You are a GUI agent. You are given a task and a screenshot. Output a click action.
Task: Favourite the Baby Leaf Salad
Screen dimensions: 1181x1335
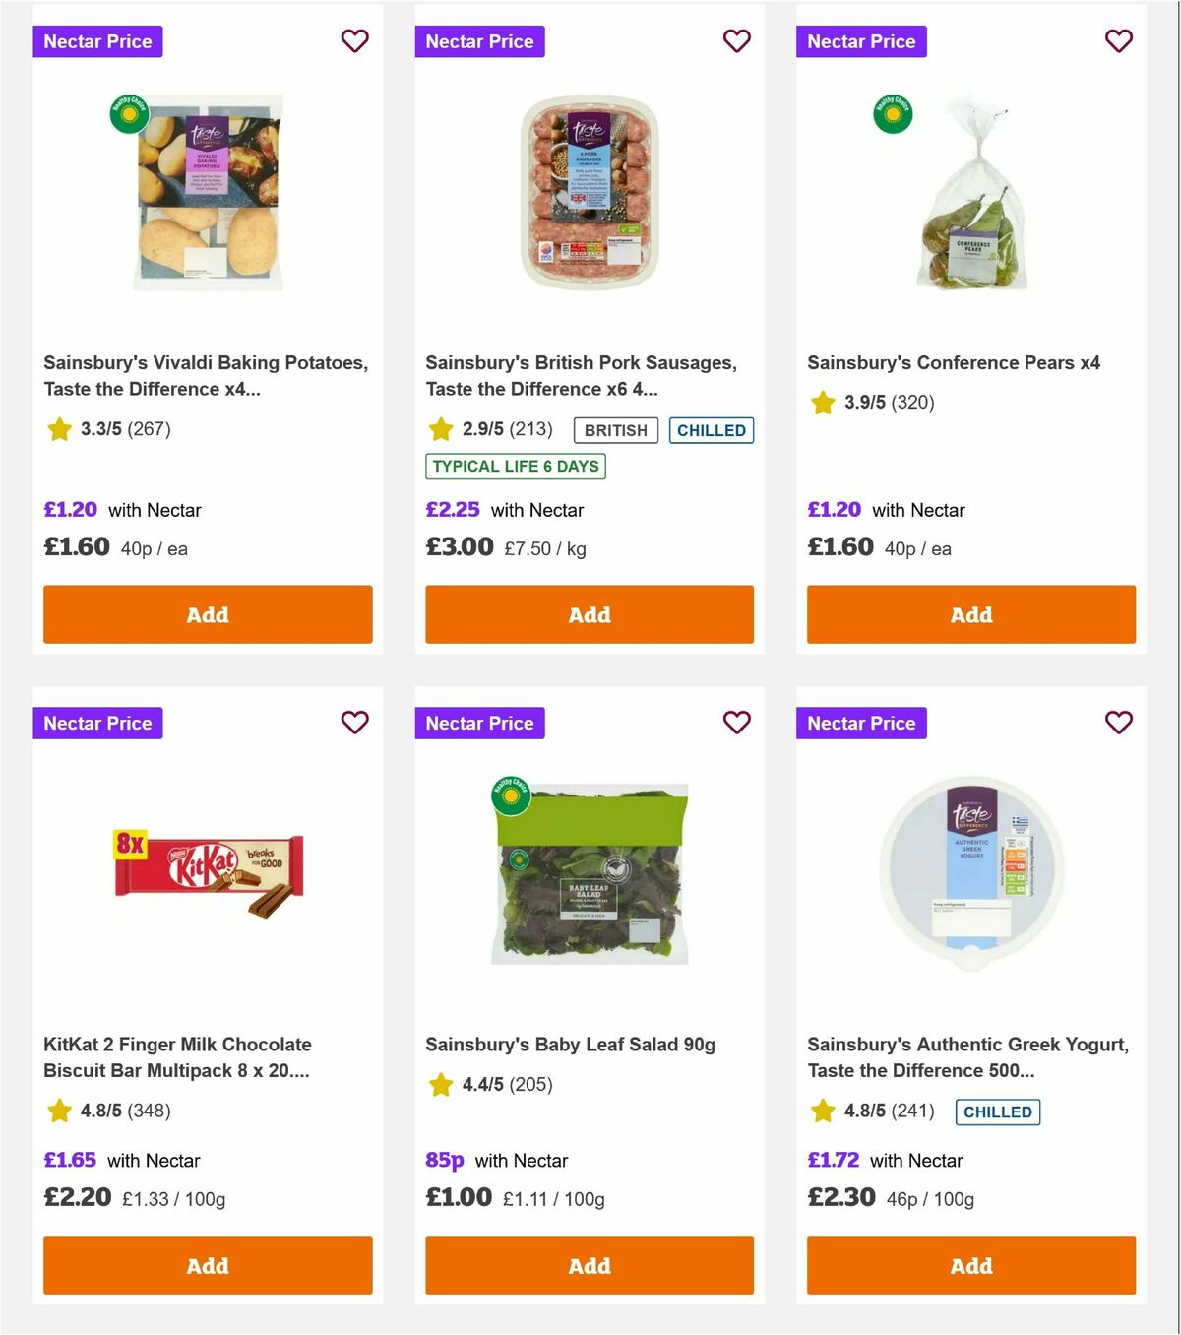pos(736,723)
